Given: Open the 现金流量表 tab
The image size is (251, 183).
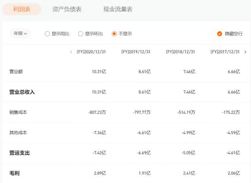Looking at the screenshot, I should [118, 9].
